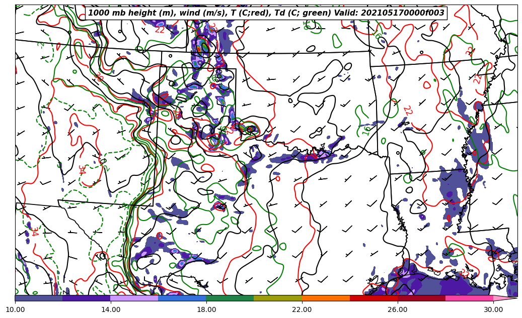Image resolution: width=522 pixels, height=318 pixels.
Task: Pick the olive colorbar segment before 22.00
Action: click(x=278, y=298)
